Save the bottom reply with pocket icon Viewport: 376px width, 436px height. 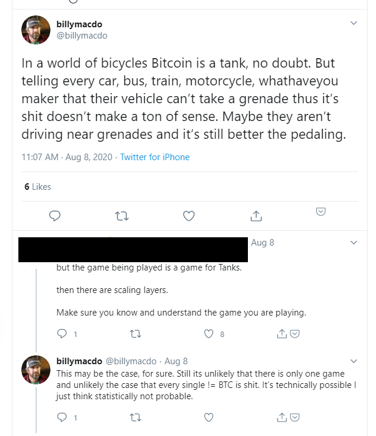pos(295,418)
